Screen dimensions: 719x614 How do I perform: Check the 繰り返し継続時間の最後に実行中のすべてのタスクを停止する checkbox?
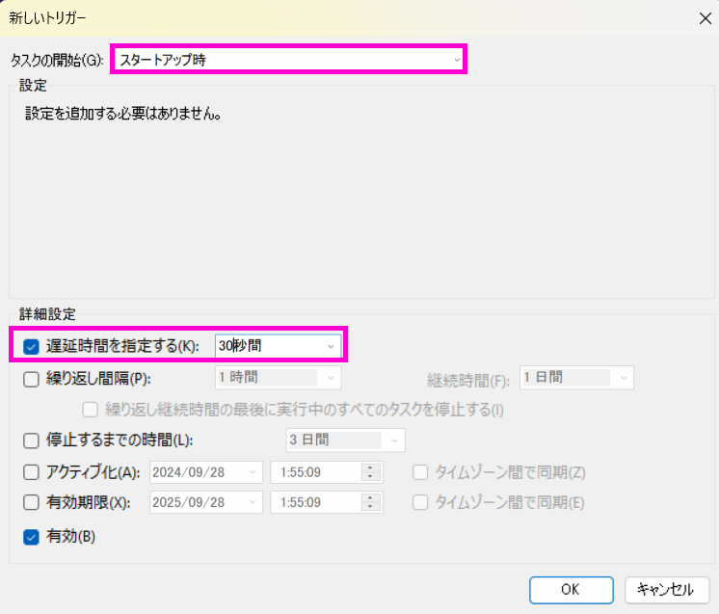coord(91,410)
